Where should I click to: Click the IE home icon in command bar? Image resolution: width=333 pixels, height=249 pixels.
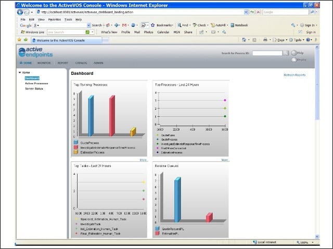pyautogui.click(x=244, y=40)
